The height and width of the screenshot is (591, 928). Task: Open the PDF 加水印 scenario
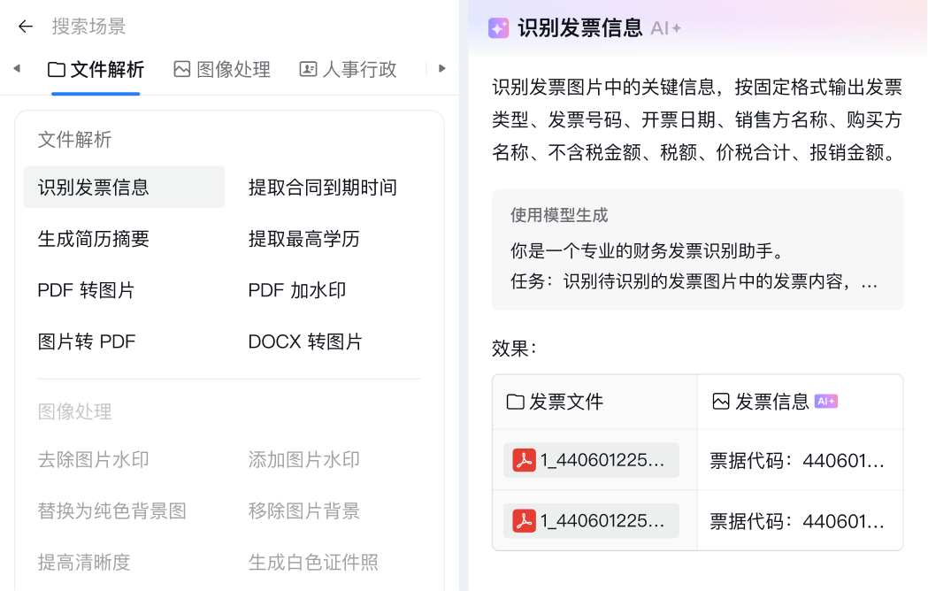pyautogui.click(x=297, y=290)
